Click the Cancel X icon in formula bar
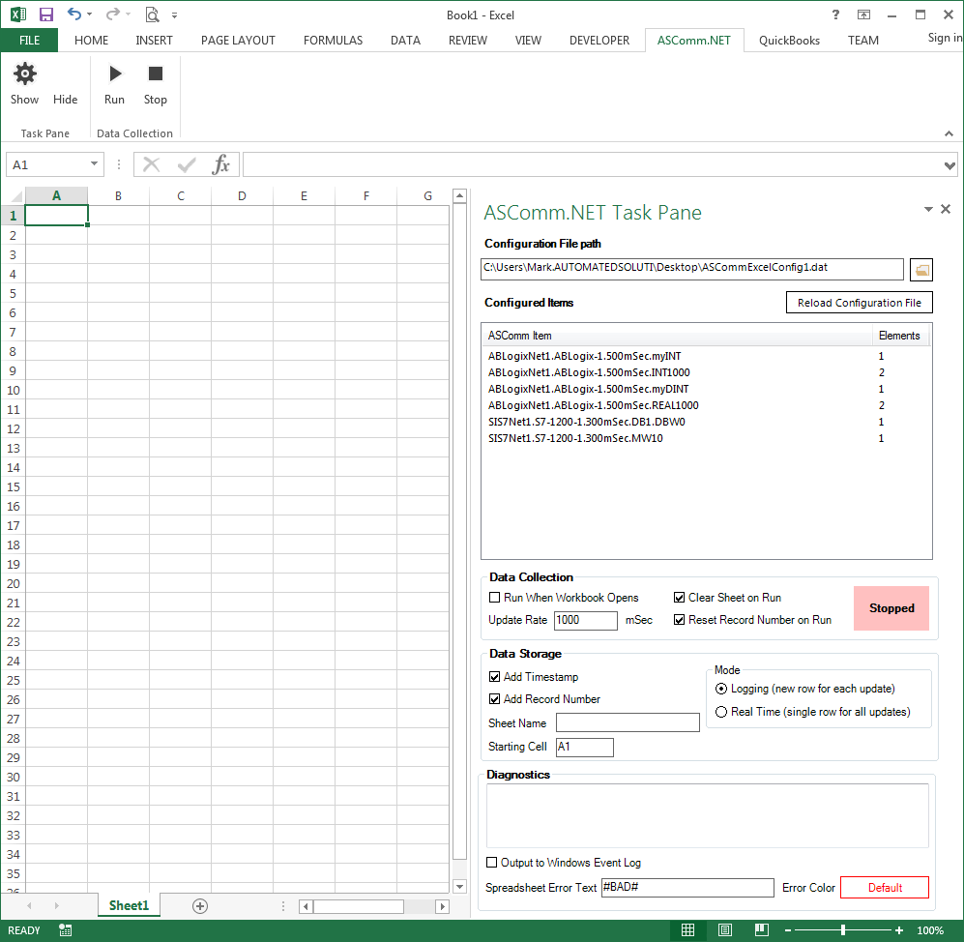 [151, 164]
